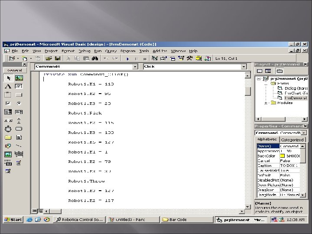
Task: Select the Pointer tool in toolbox
Action: [8, 78]
